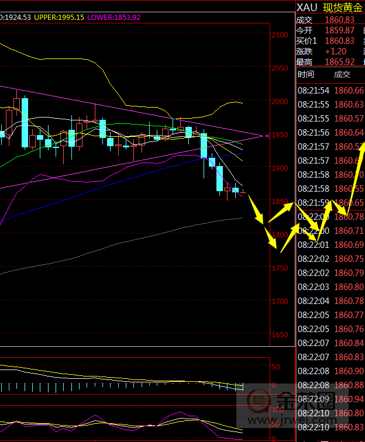Click the 1650 price axis label
Image resolution: width=365 pixels, height=442 pixels.
pos(281,335)
